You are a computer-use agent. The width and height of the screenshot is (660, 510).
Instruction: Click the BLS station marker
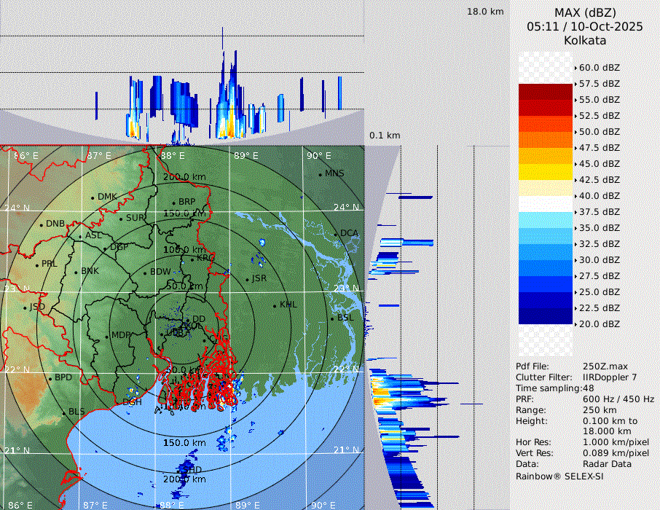click(x=63, y=412)
